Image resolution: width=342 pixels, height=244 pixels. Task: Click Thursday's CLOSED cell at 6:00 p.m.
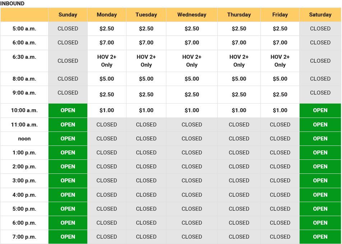click(x=239, y=223)
